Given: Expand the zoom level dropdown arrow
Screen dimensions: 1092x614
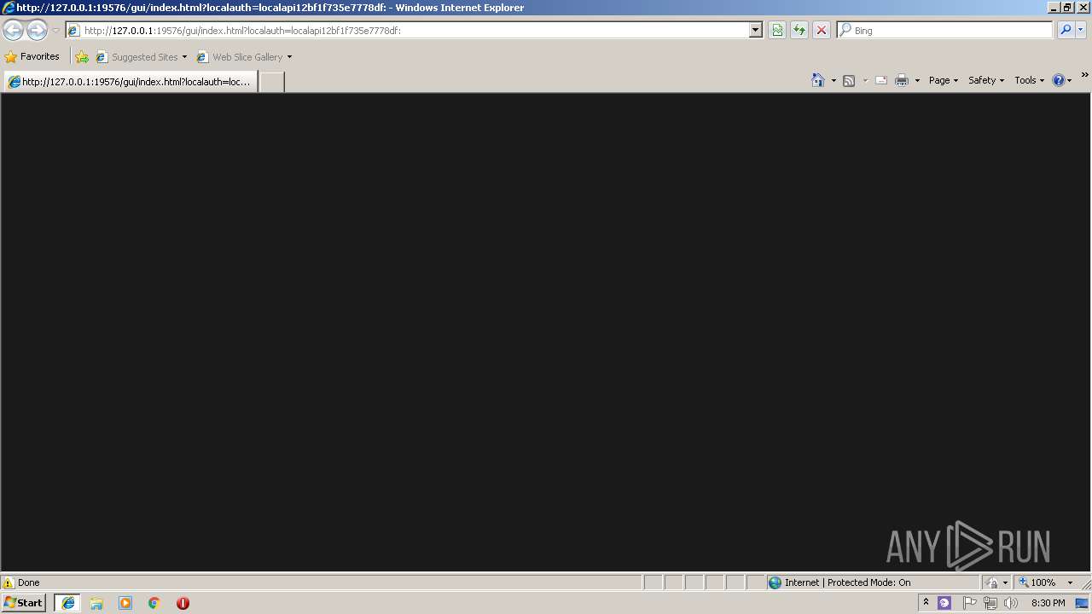Looking at the screenshot, I should tap(1070, 582).
